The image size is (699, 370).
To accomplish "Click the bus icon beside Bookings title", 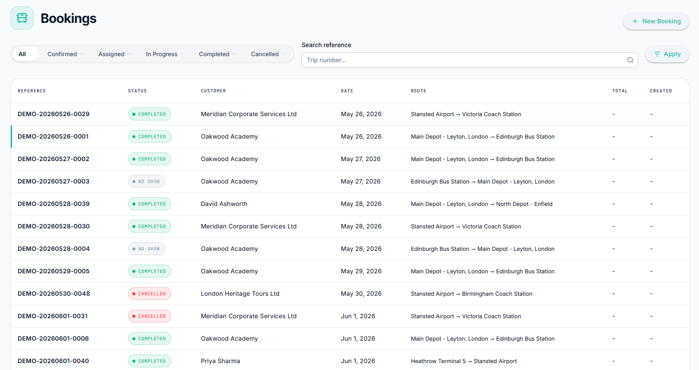I will click(x=22, y=18).
